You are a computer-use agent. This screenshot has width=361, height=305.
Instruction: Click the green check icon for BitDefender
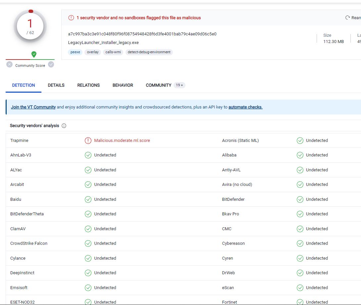coord(300,199)
